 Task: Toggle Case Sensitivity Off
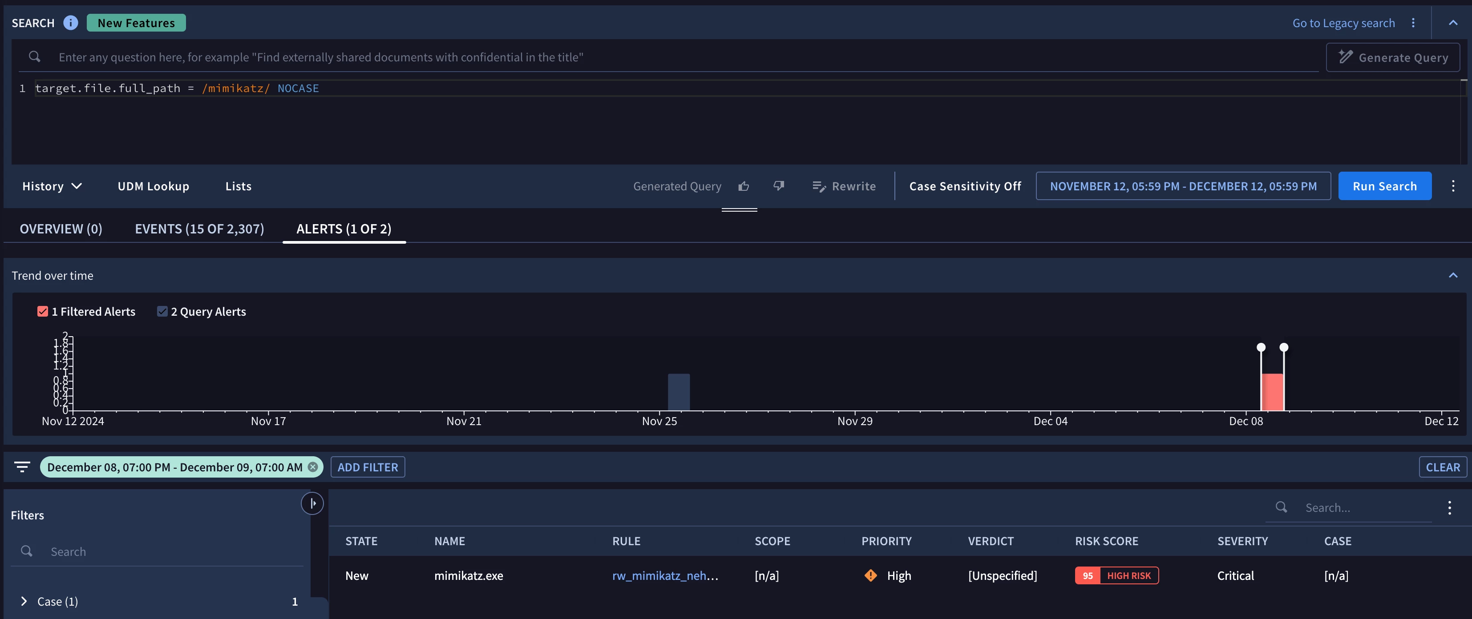965,186
